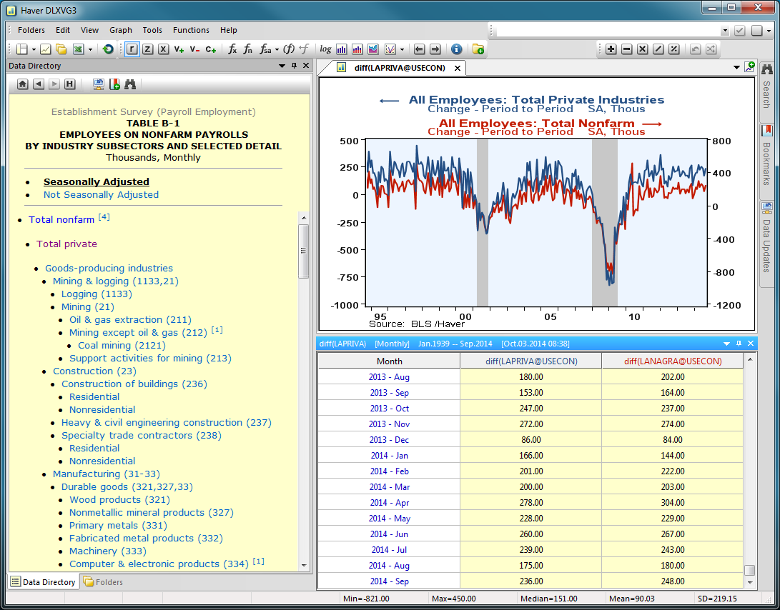
Task: Open the Total nonfarm link
Action: (x=61, y=219)
